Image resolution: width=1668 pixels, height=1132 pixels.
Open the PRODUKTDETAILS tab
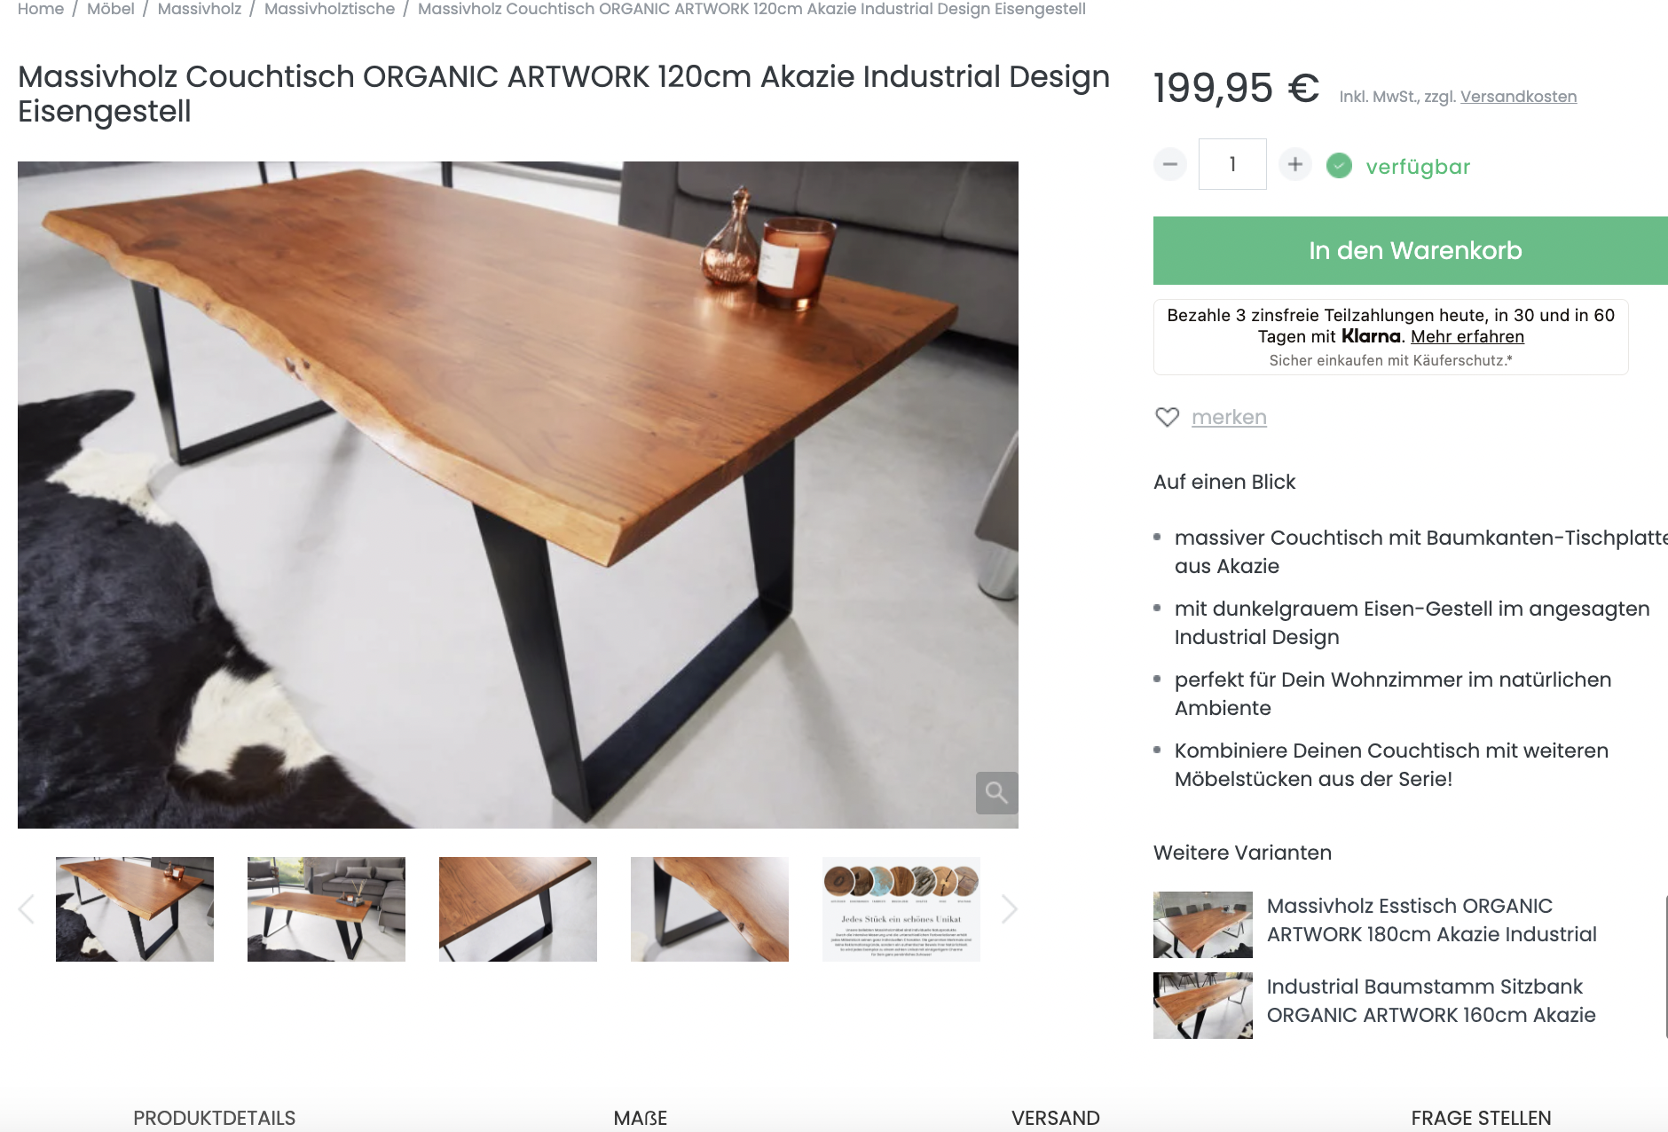(x=214, y=1118)
